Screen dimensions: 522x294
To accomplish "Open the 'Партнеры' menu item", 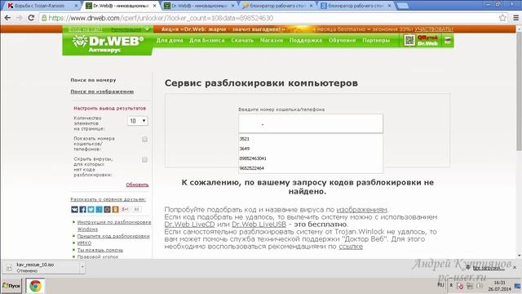I will pyautogui.click(x=376, y=40).
